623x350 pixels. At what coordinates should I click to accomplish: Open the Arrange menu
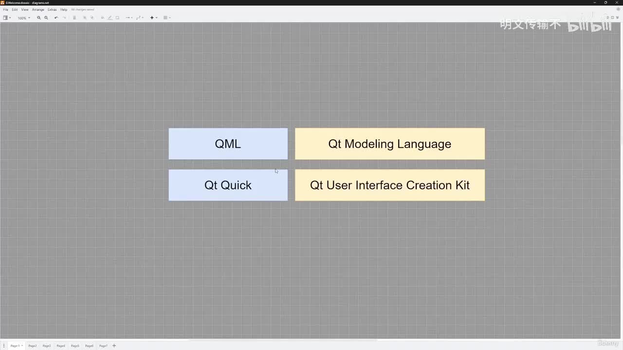[38, 10]
